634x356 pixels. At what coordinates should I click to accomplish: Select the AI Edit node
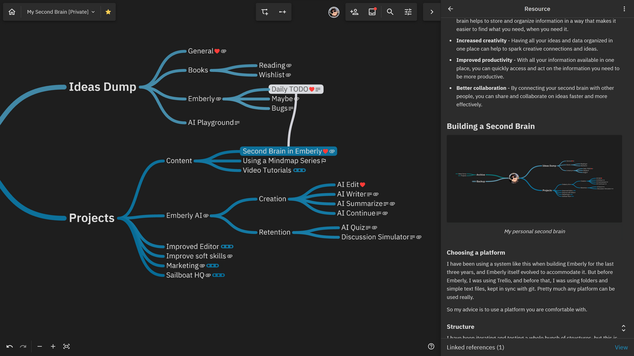[x=348, y=185]
